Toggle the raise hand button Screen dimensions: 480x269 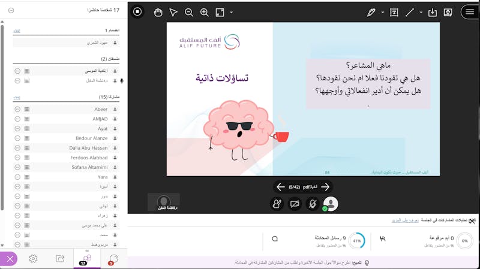[277, 204]
